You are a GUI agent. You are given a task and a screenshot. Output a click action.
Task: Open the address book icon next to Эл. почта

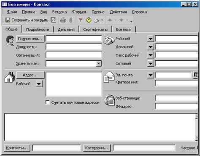pos(196,75)
